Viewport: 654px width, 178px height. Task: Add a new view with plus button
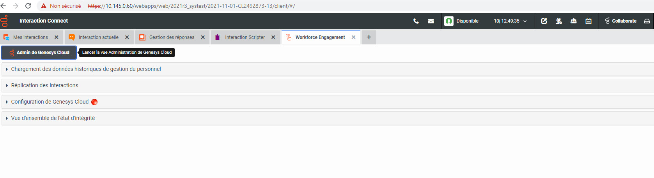(x=369, y=37)
